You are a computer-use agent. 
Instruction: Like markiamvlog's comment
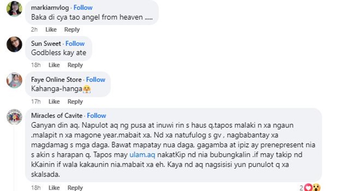pos(51,30)
